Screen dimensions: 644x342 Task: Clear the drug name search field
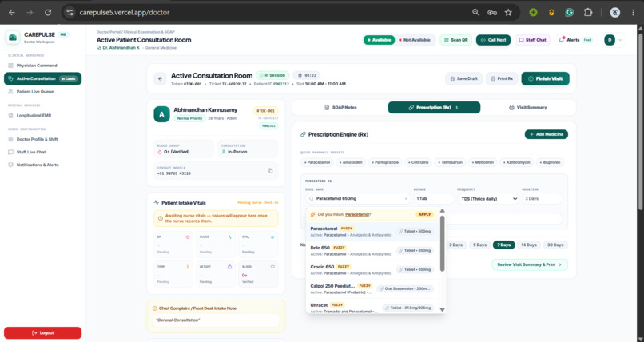pos(406,199)
